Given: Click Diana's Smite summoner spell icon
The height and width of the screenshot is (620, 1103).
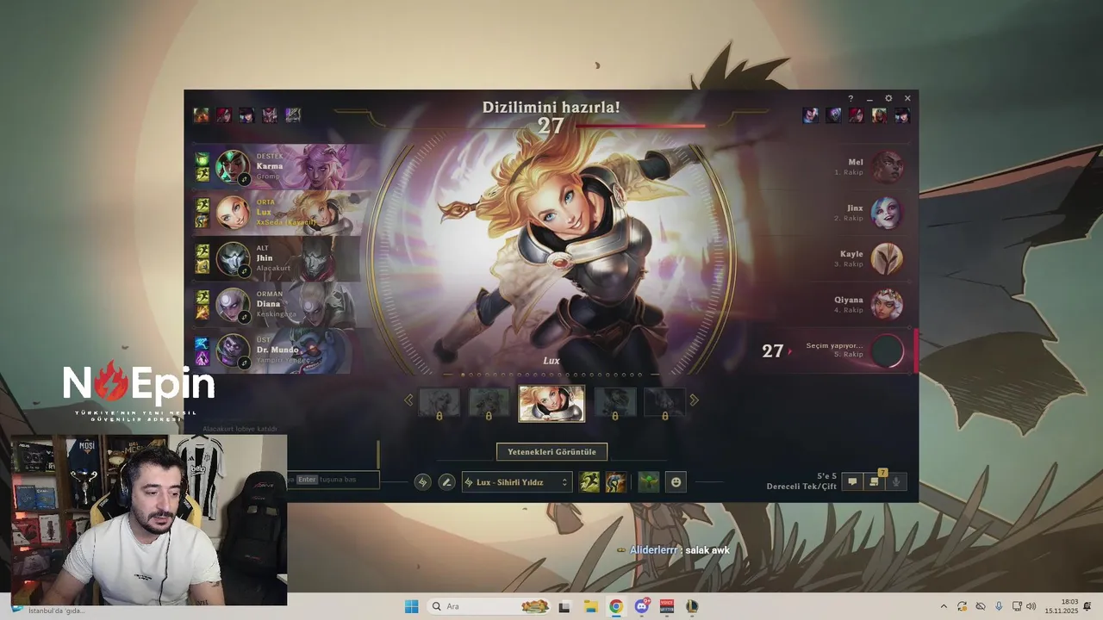Looking at the screenshot, I should [x=202, y=312].
